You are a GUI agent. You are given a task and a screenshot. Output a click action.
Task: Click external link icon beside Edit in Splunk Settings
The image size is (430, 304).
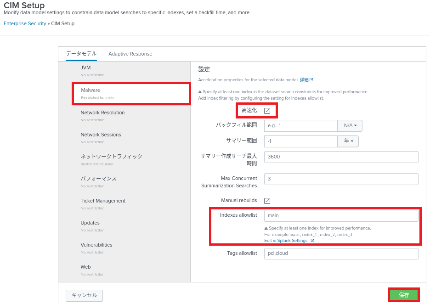coord(312,241)
